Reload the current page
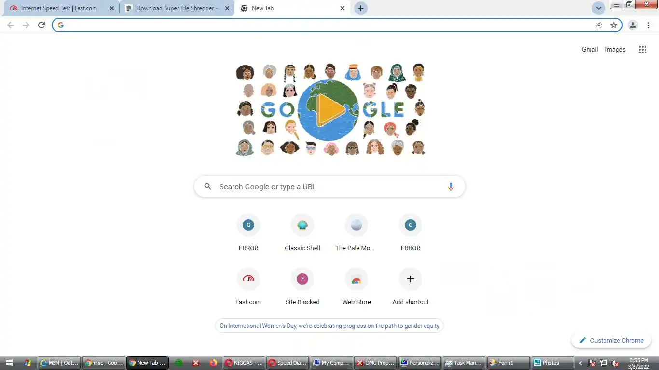This screenshot has width=659, height=370. tap(41, 25)
